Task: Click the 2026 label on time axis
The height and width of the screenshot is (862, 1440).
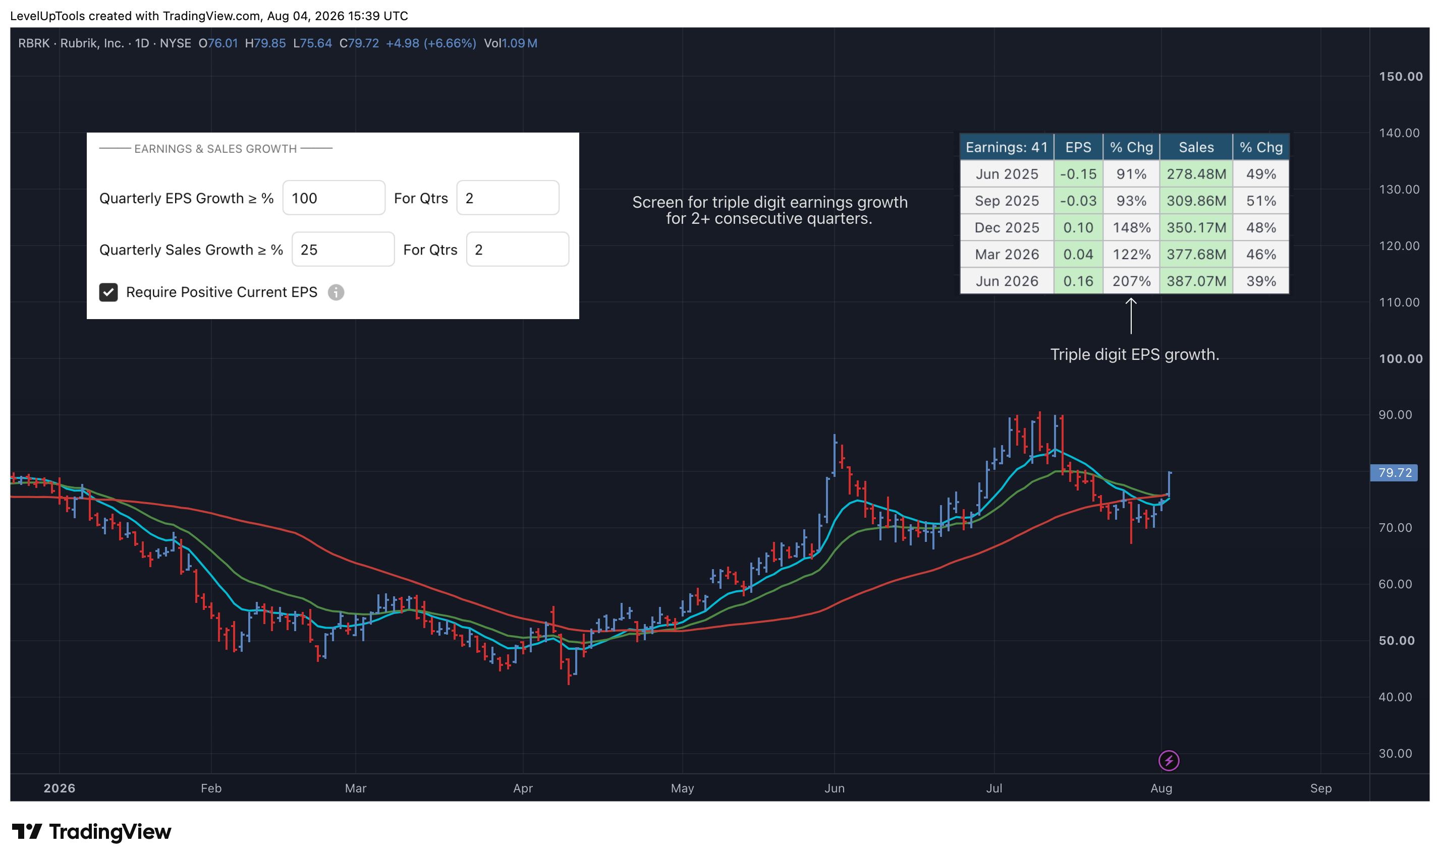Action: (60, 788)
